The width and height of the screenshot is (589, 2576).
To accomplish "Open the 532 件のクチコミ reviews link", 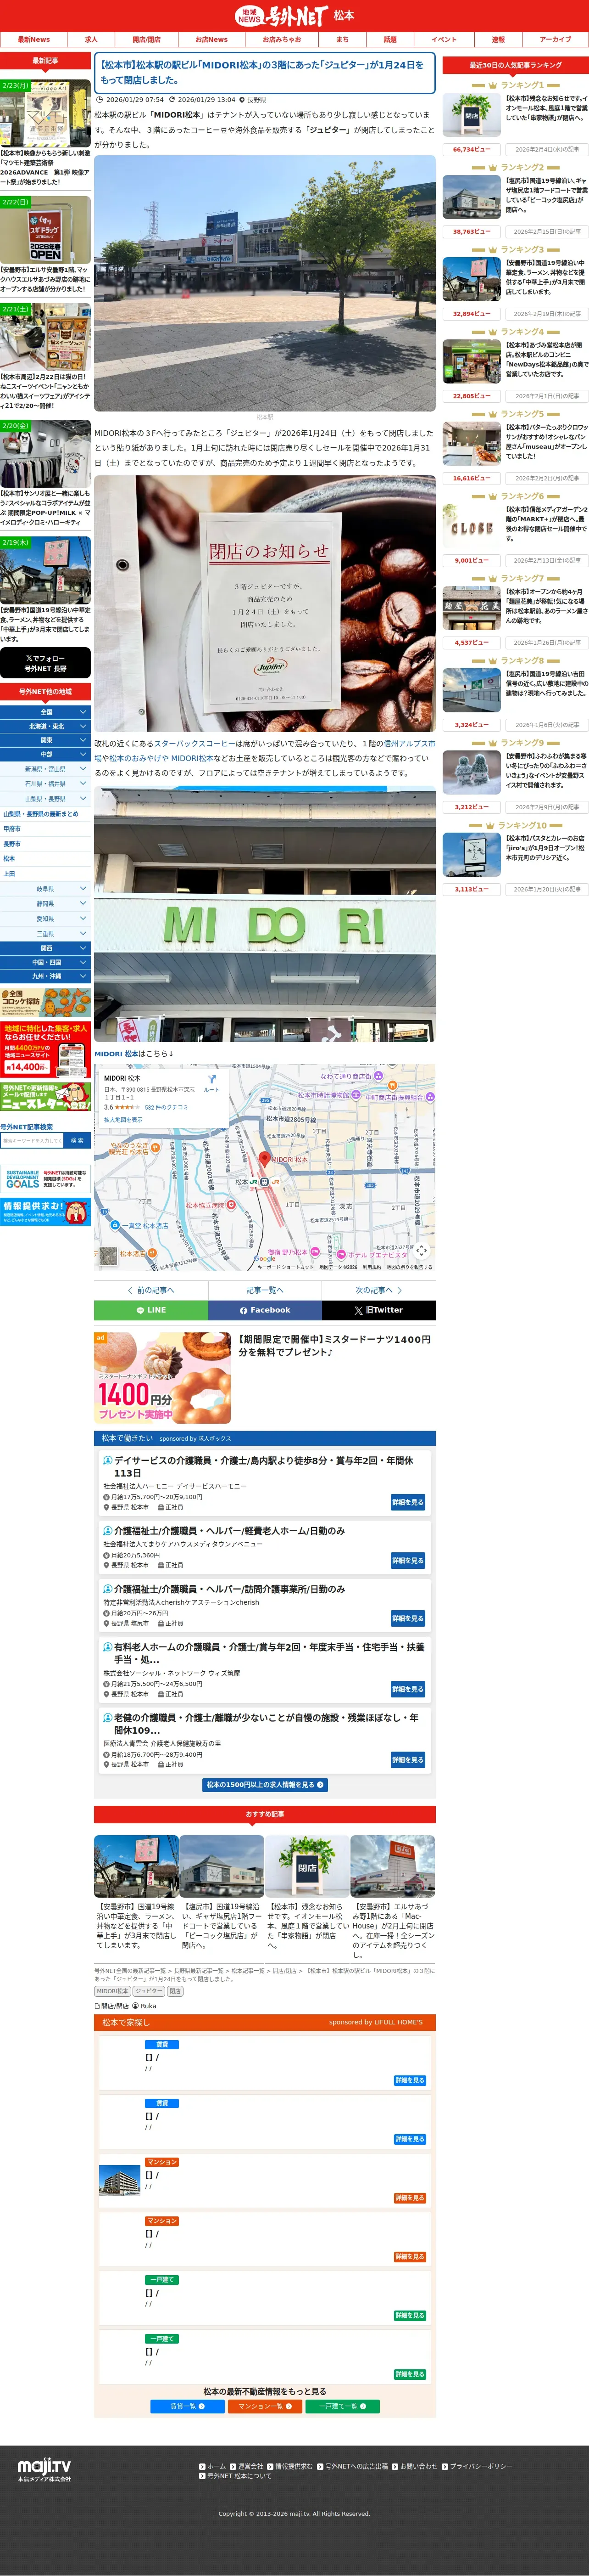I will (x=167, y=1108).
